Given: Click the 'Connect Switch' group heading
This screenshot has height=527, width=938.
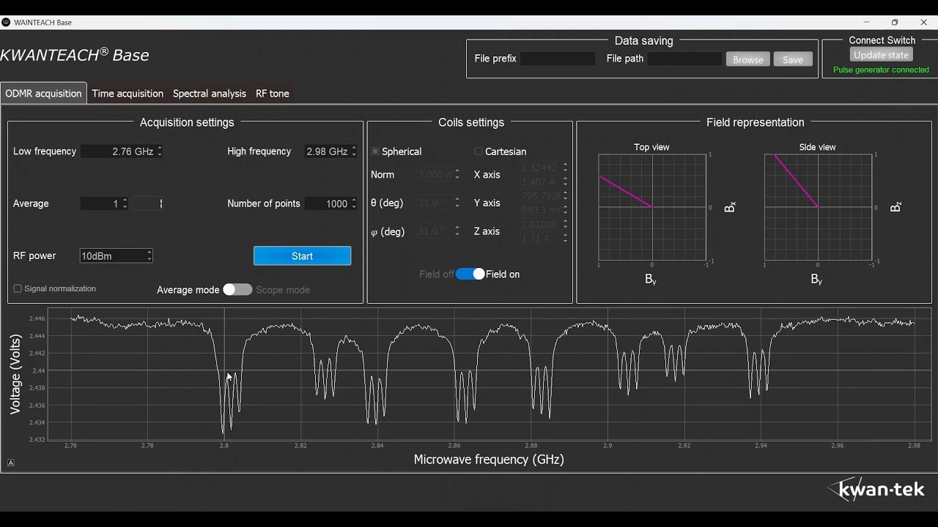Looking at the screenshot, I should click(882, 40).
